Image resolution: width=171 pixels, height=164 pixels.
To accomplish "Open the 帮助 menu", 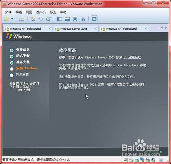I will (x=63, y=12).
